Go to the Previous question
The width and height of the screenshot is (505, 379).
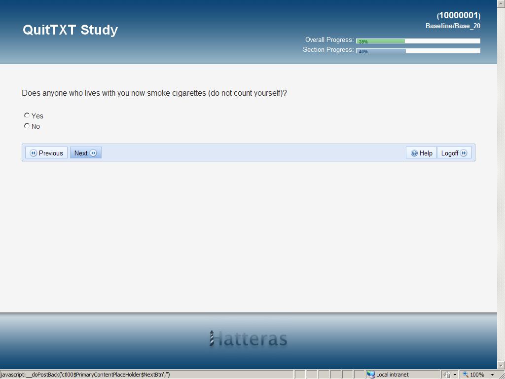click(x=46, y=153)
